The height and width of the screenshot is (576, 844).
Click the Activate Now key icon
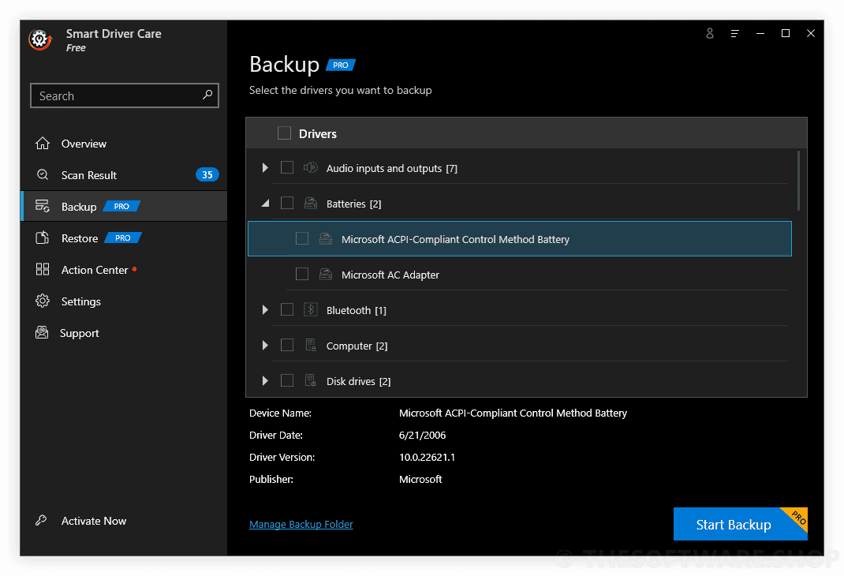pyautogui.click(x=42, y=521)
